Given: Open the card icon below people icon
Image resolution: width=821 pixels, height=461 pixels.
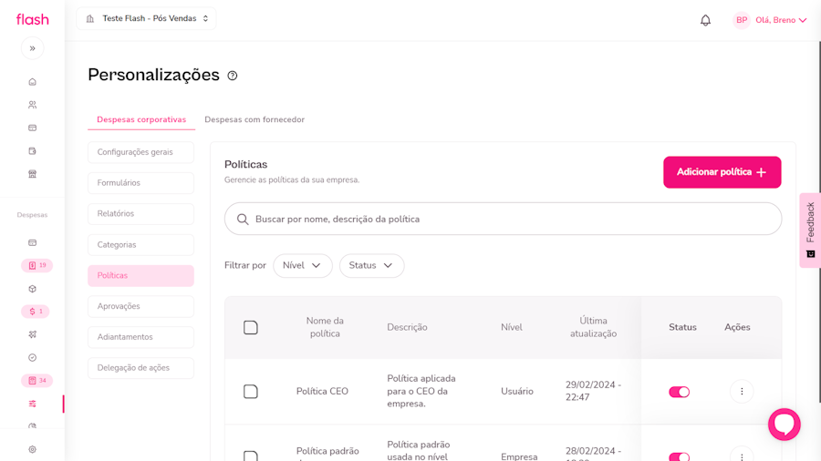Looking at the screenshot, I should (x=33, y=128).
